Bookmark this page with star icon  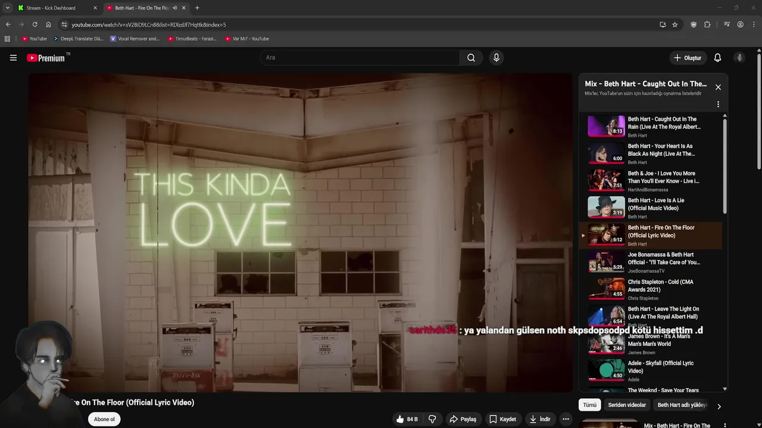click(x=674, y=24)
